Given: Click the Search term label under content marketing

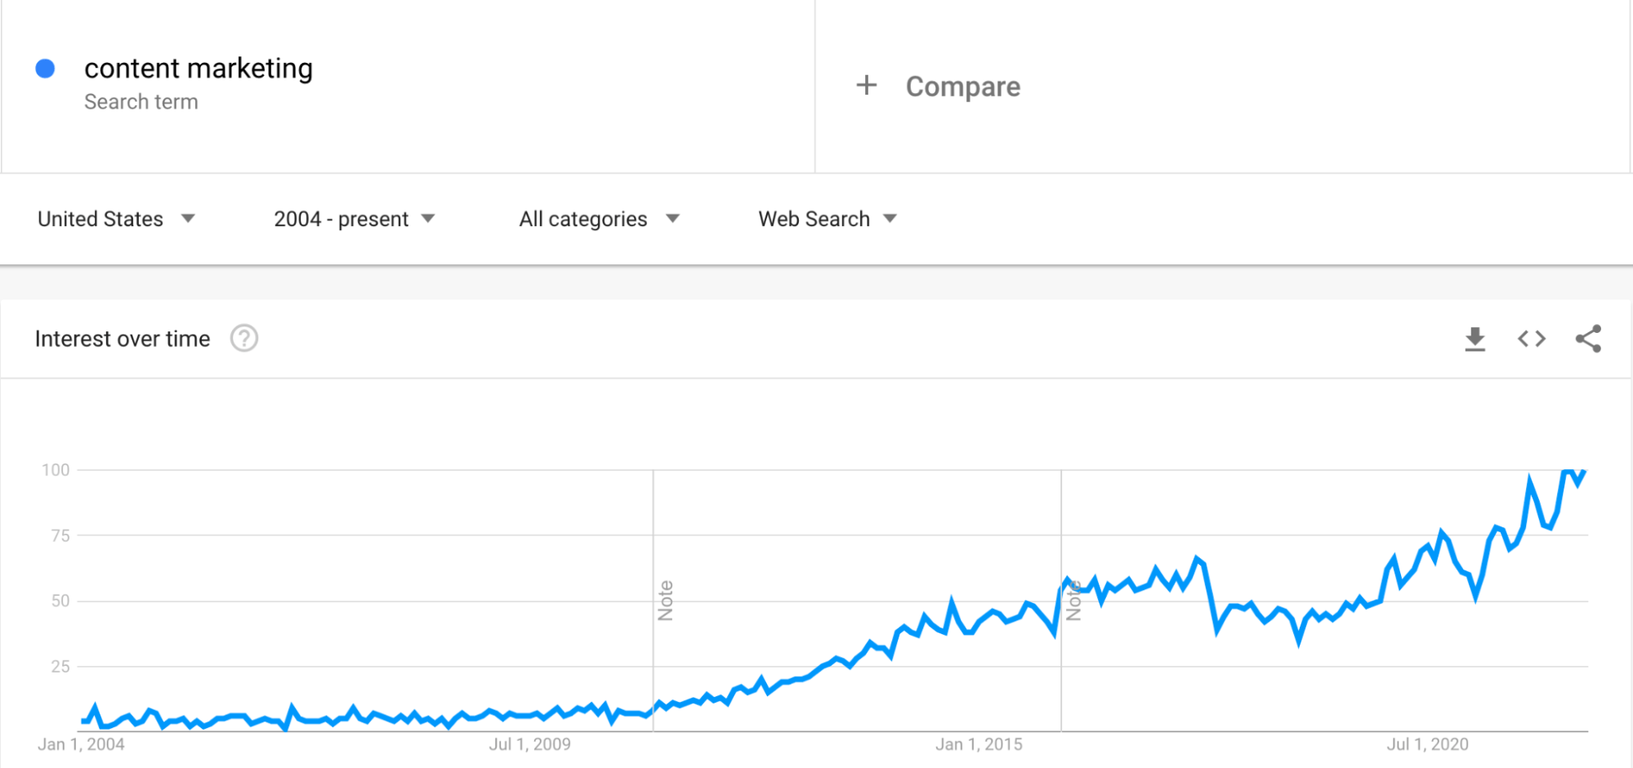Looking at the screenshot, I should coord(141,101).
